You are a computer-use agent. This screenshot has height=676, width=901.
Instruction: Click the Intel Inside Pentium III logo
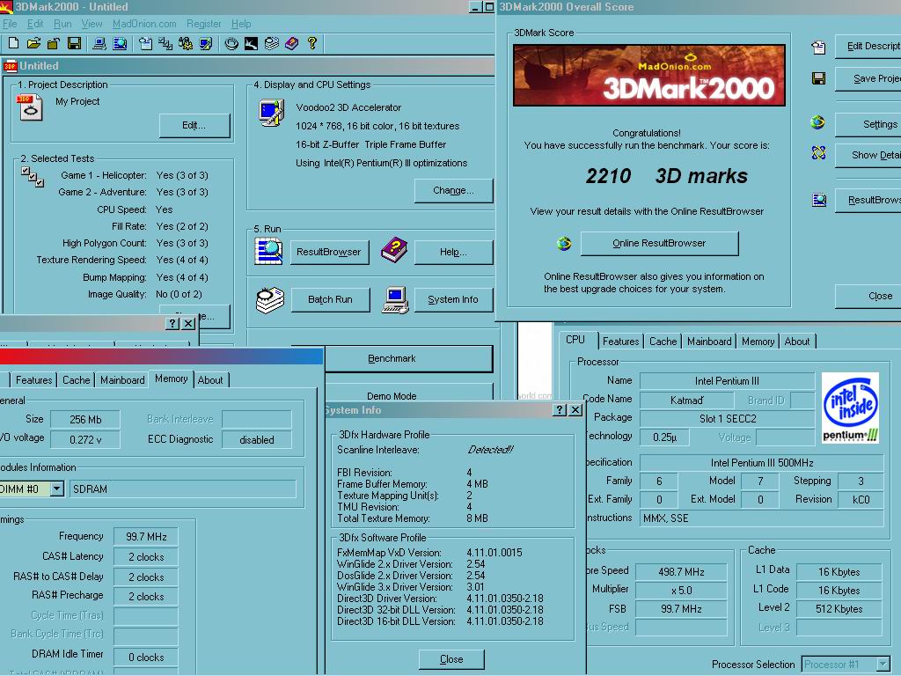[x=850, y=408]
